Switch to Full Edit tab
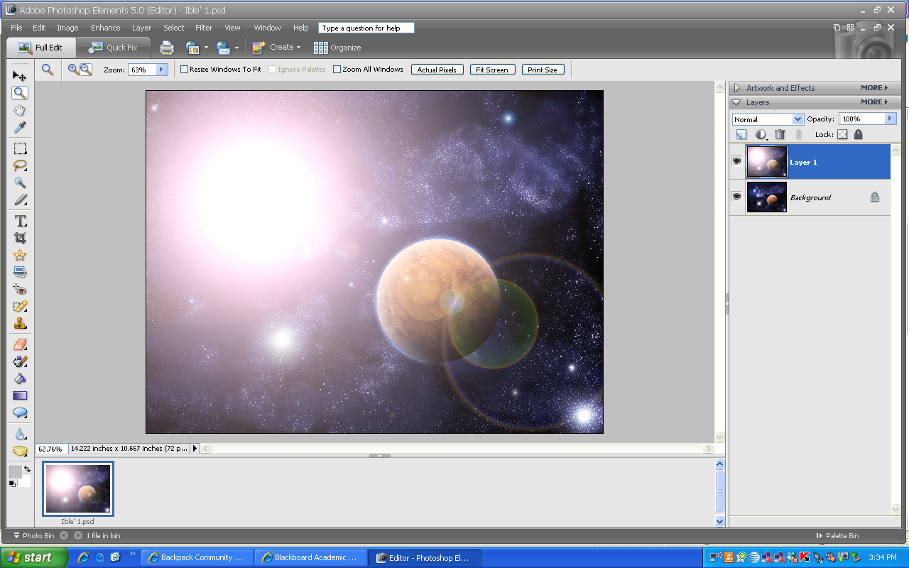The width and height of the screenshot is (909, 568). click(41, 48)
